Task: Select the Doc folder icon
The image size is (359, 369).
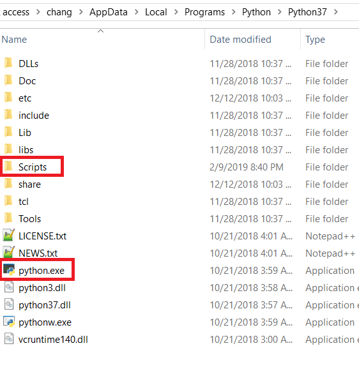Action: point(8,80)
